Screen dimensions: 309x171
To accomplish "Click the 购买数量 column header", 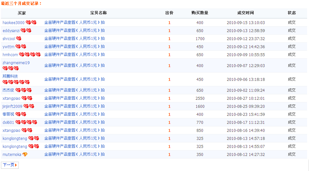I will click(x=200, y=13).
